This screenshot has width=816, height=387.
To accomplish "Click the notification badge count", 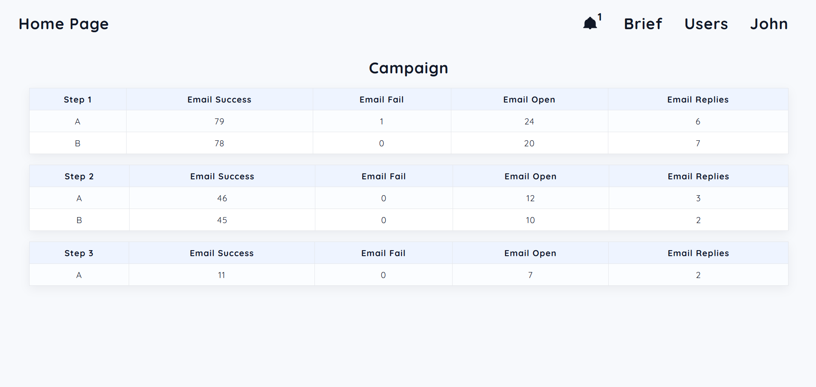I will click(600, 17).
